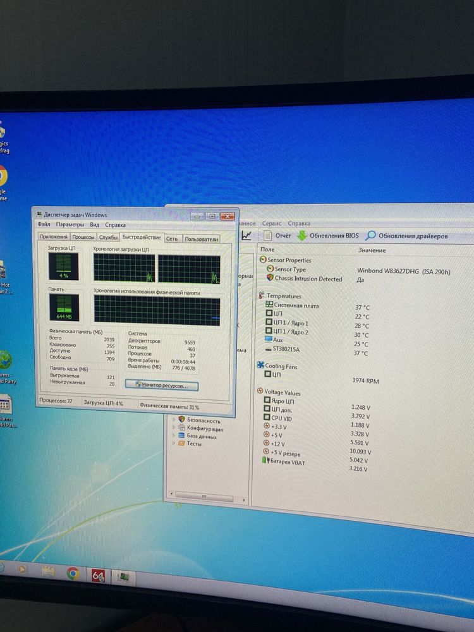Viewport: 474px width, 632px height.
Task: Switch to the Сеть tab
Action: (x=172, y=239)
